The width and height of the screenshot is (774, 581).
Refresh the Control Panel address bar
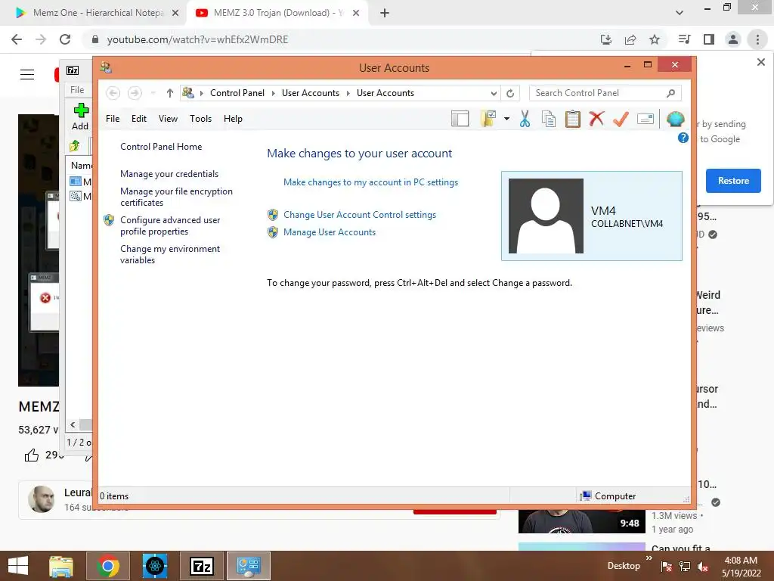pos(510,93)
